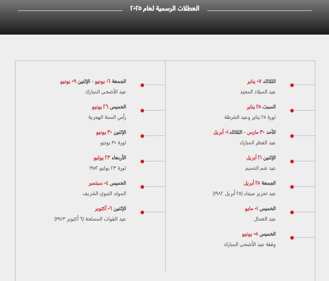The height and width of the screenshot is (281, 329).
Task: Select the text وقفة عيد الأضحى المبارك
Action: click(249, 244)
